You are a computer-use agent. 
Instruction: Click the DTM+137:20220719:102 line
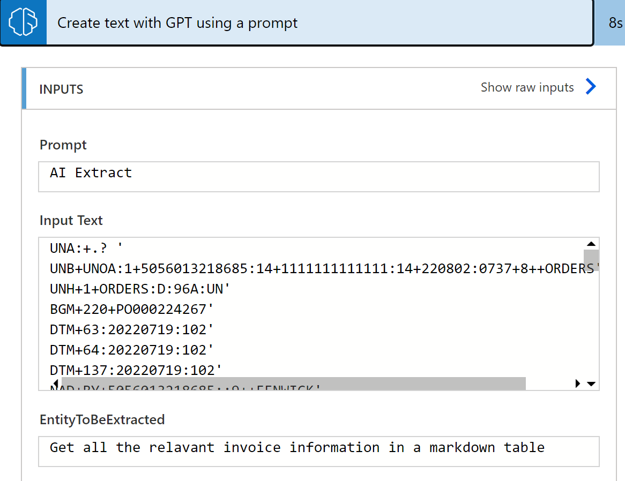point(136,370)
